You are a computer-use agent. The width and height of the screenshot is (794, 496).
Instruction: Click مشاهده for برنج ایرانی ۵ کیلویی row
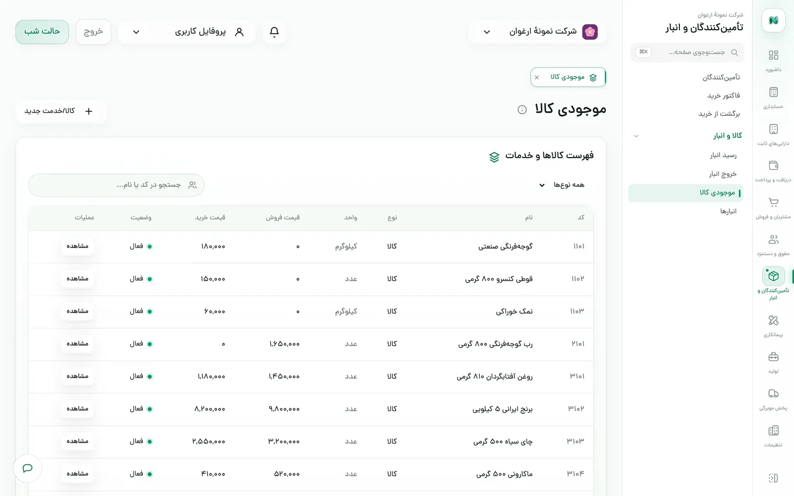(x=78, y=408)
